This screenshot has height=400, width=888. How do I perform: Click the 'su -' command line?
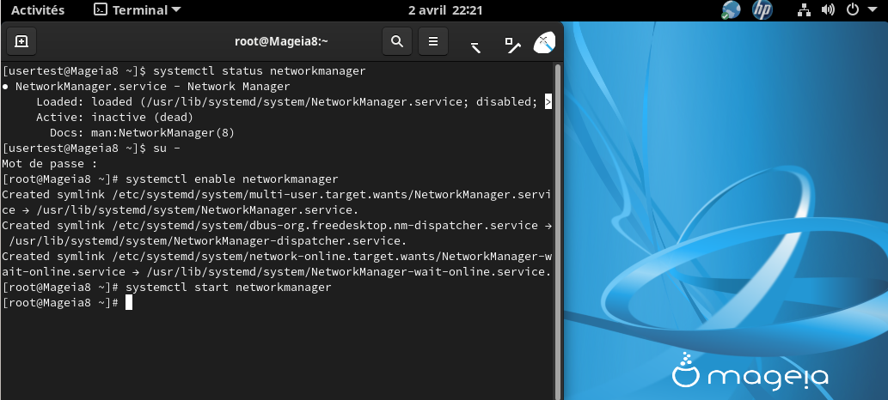167,148
